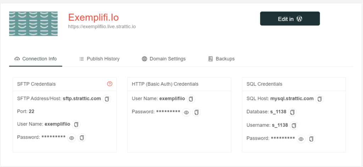Click the Port 22 value
363x167 pixels.
pos(32,111)
